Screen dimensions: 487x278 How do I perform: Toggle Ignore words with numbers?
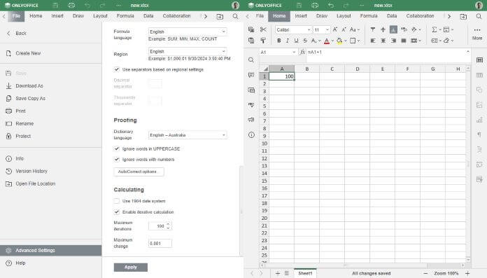[117, 159]
